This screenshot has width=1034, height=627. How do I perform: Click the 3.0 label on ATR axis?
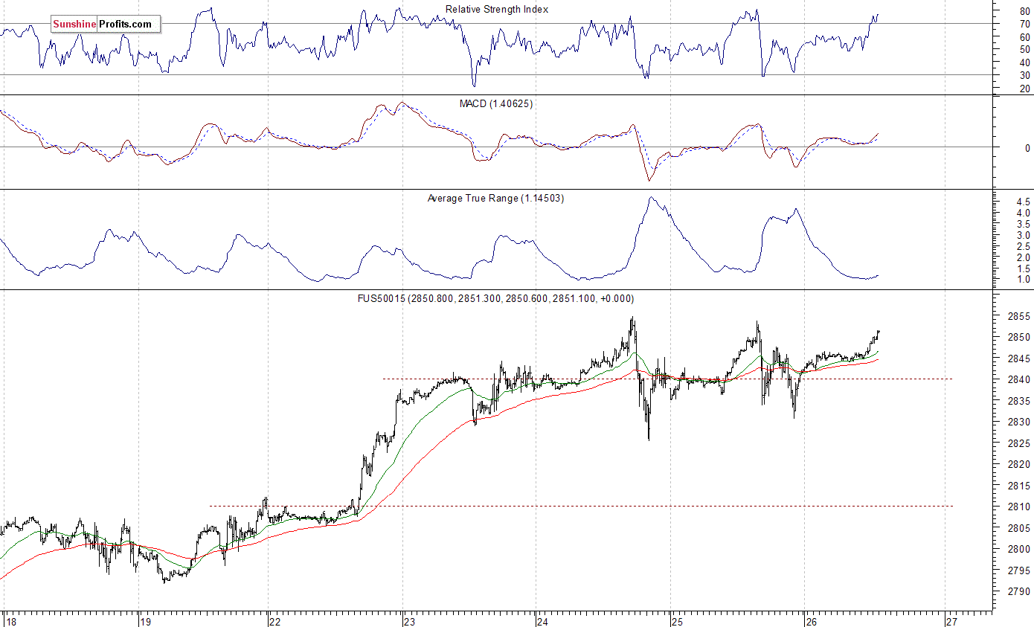(1023, 236)
